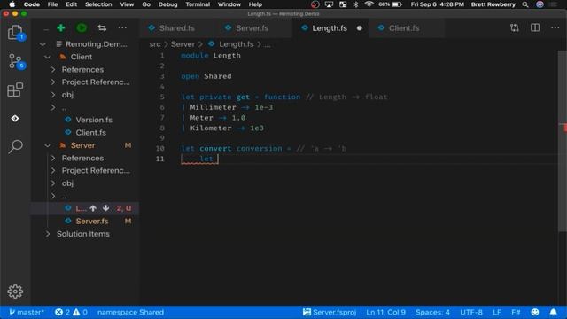Click the Wi-Fi icon in menu bar
The width and height of the screenshot is (567, 319).
[369, 4]
